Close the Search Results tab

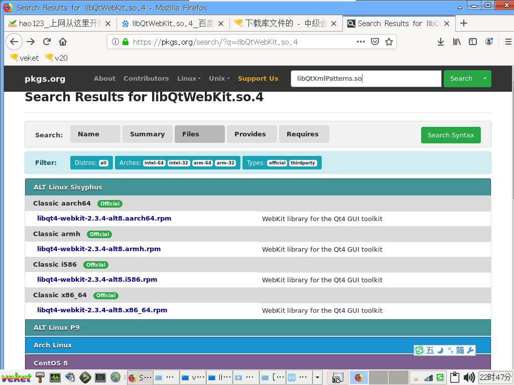point(446,24)
